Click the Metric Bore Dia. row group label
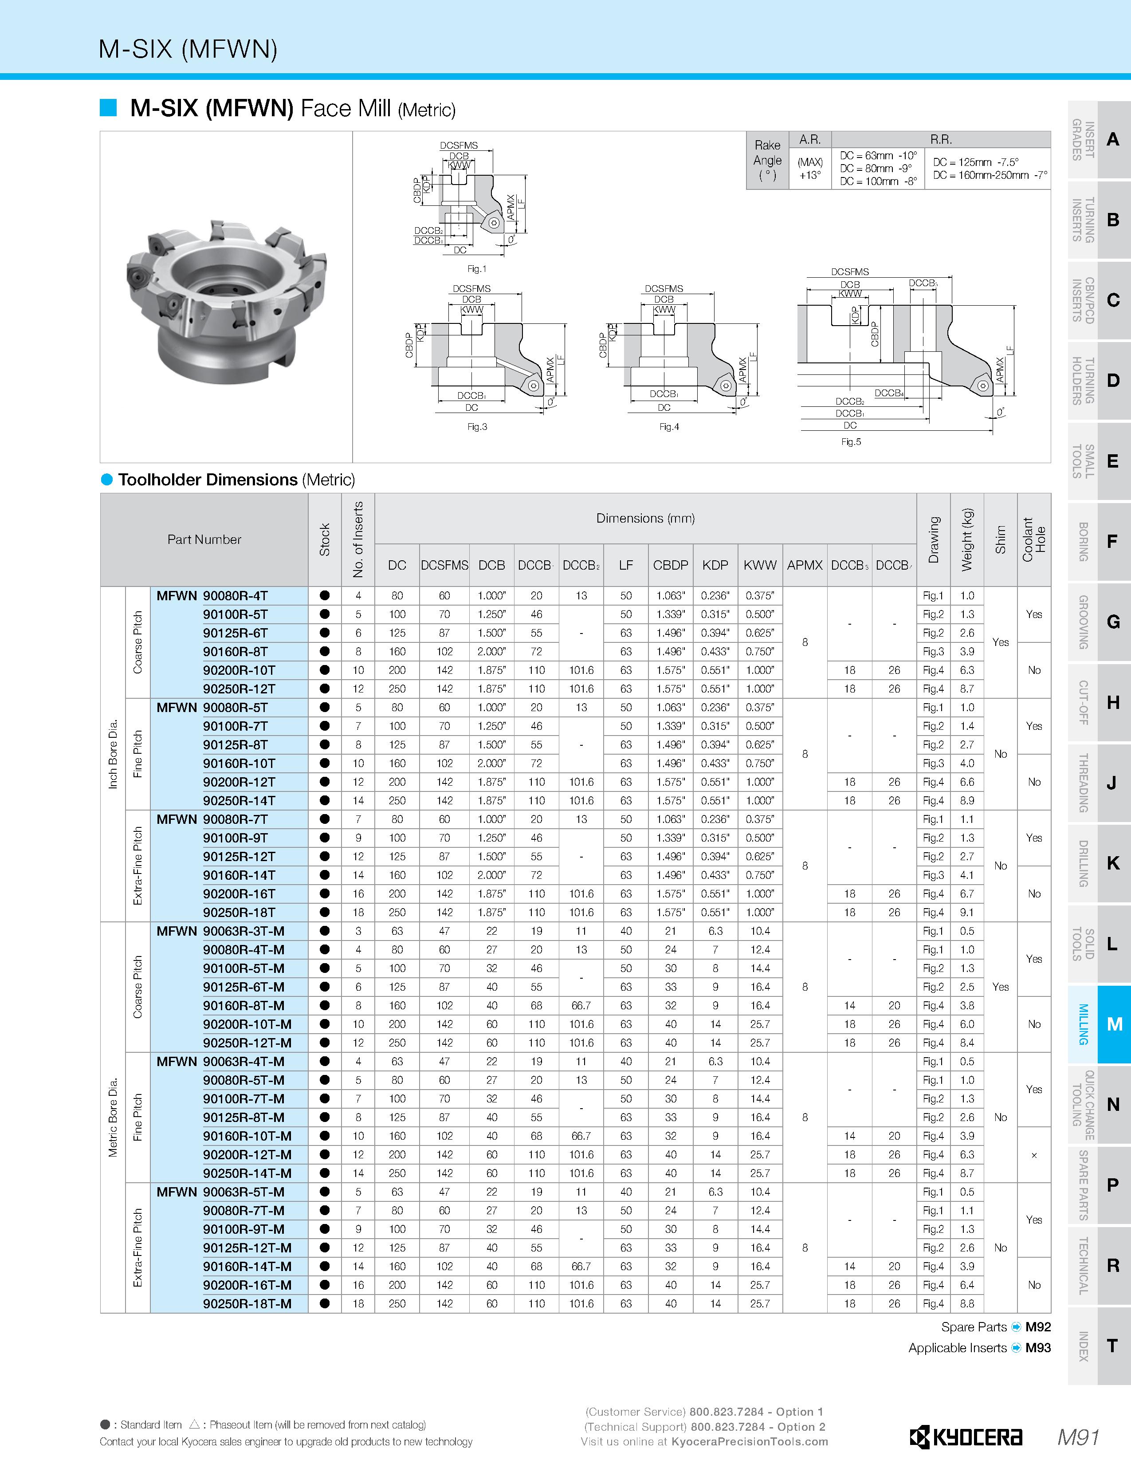Image resolution: width=1131 pixels, height=1464 pixels. pos(113,1117)
